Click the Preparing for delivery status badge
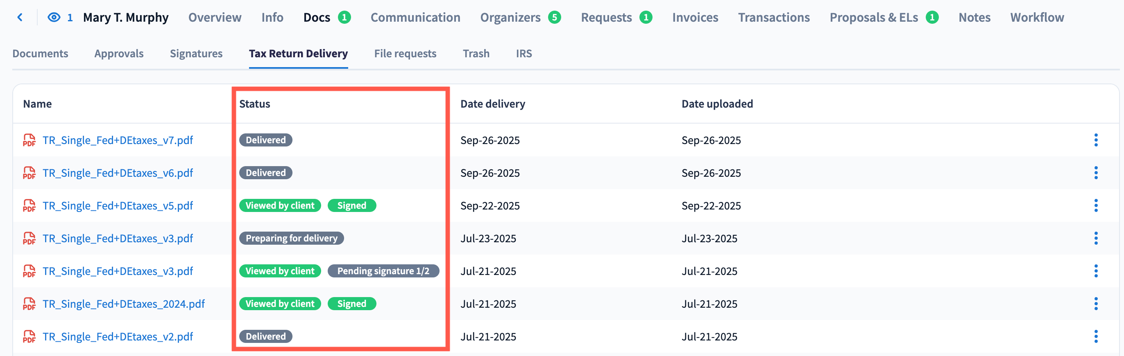This screenshot has height=356, width=1124. [291, 238]
